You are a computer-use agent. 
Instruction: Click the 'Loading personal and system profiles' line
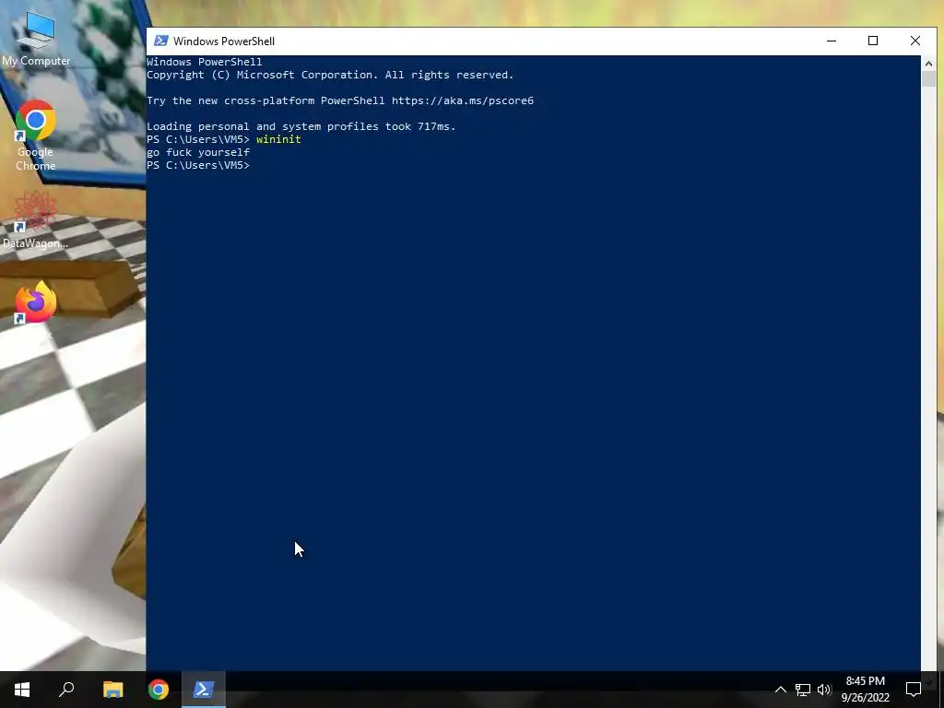coord(301,126)
